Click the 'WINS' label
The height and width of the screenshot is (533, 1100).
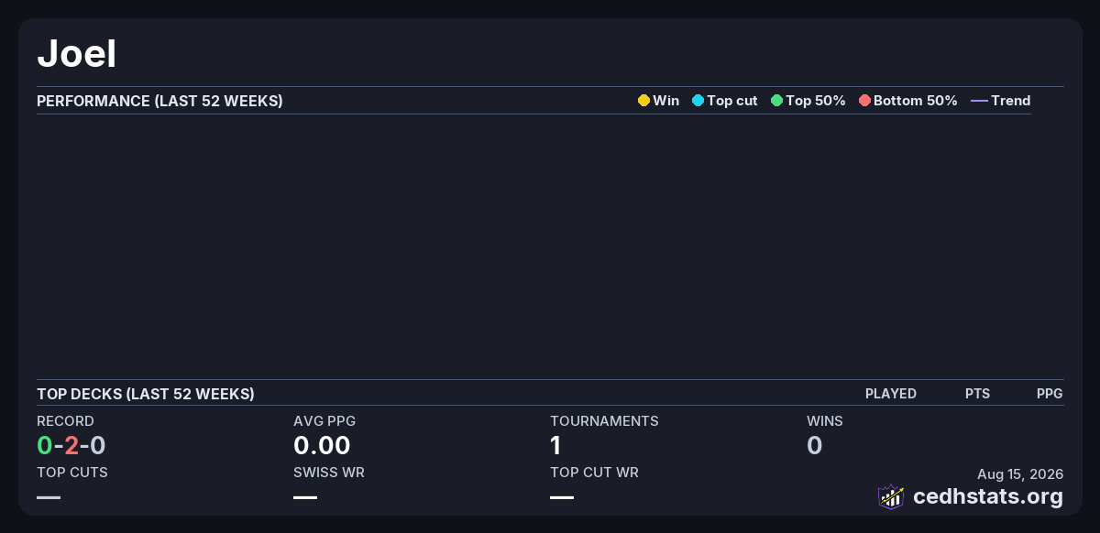(825, 421)
